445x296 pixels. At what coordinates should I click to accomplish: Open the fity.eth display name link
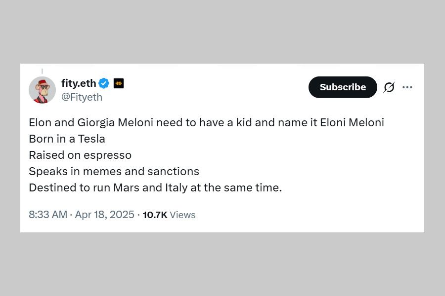click(79, 83)
